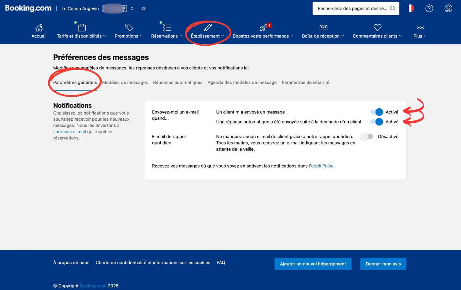Viewport: 461px width, 290px height.
Task: Click the 'Donner mon avis' button
Action: [x=383, y=264]
